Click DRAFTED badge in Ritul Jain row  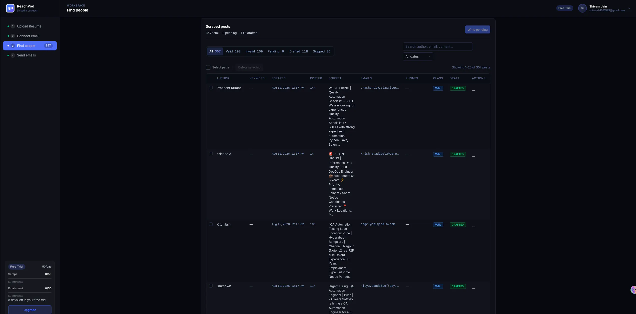457,225
